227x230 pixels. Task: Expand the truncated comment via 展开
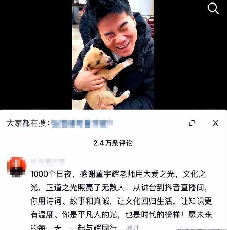133,227
